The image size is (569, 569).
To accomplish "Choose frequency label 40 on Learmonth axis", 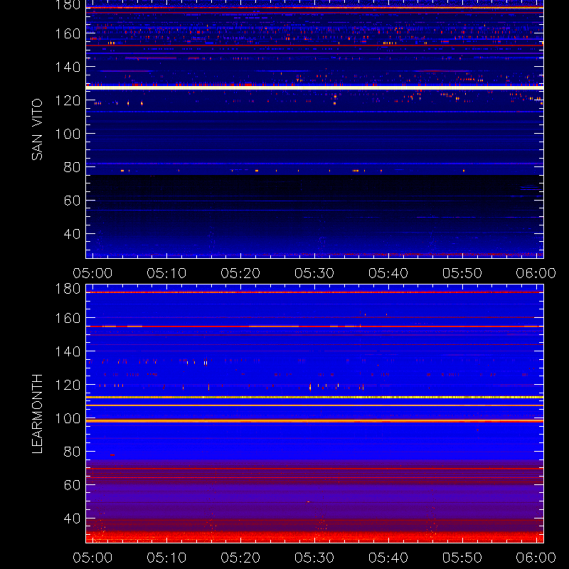I will click(x=72, y=519).
